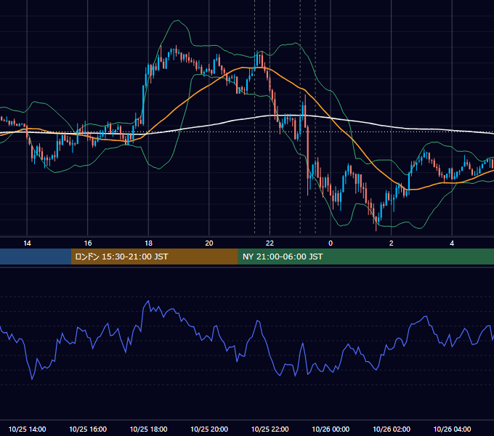This screenshot has height=436, width=494.
Task: Click the 10/26 00:00 date label
Action: (331, 429)
